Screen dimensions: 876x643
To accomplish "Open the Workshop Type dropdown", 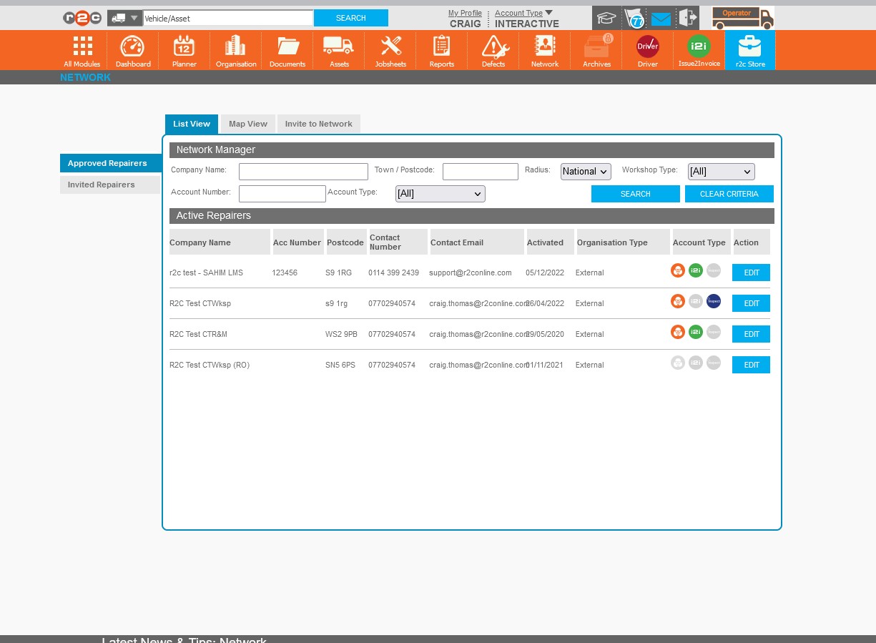I will [721, 172].
